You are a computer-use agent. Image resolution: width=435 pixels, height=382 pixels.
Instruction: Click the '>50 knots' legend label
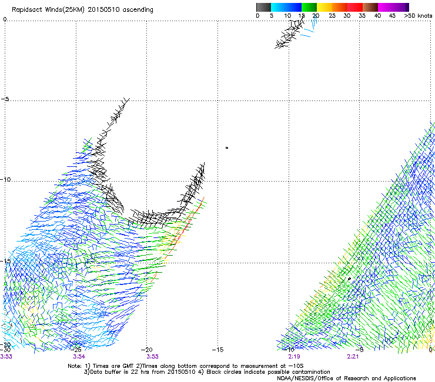click(x=418, y=16)
